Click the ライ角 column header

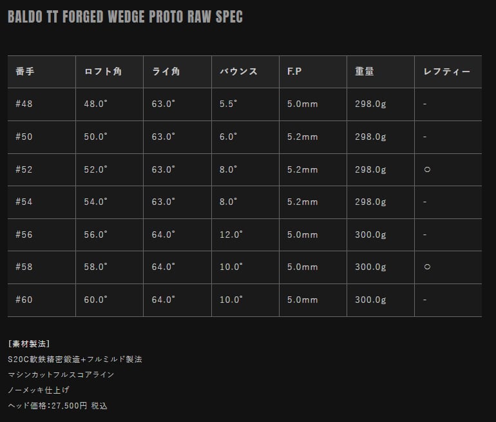[x=166, y=72]
